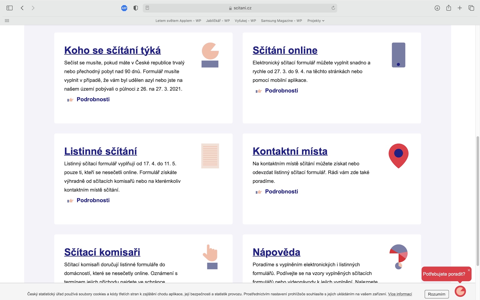Open the Sčítání online heading link
Screen dimensions: 480x300
[285, 50]
